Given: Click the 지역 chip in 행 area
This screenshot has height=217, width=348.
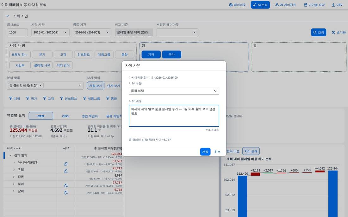Looking at the screenshot, I should 151,55.
